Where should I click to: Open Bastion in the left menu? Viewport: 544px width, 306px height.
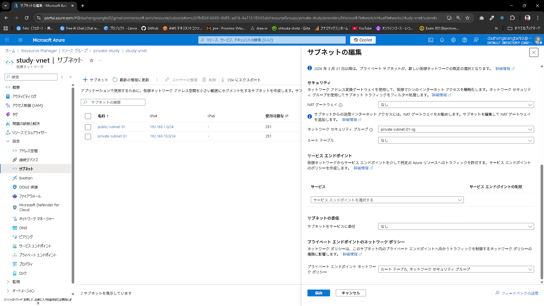26,178
